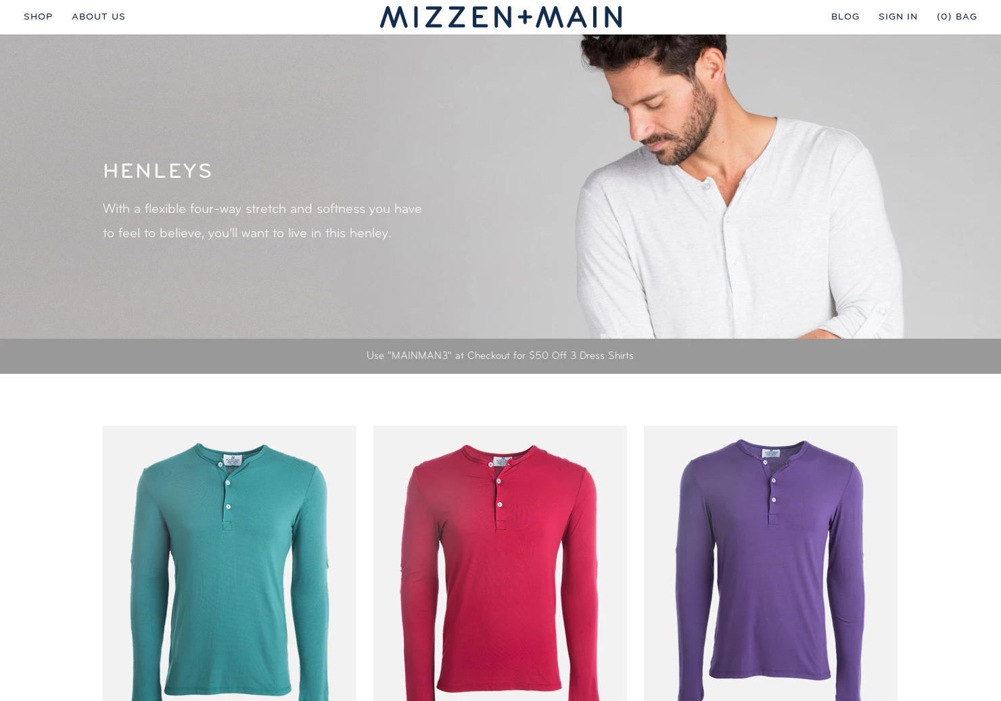The image size is (1001, 701).
Task: Click the SIGN IN link
Action: coord(898,17)
